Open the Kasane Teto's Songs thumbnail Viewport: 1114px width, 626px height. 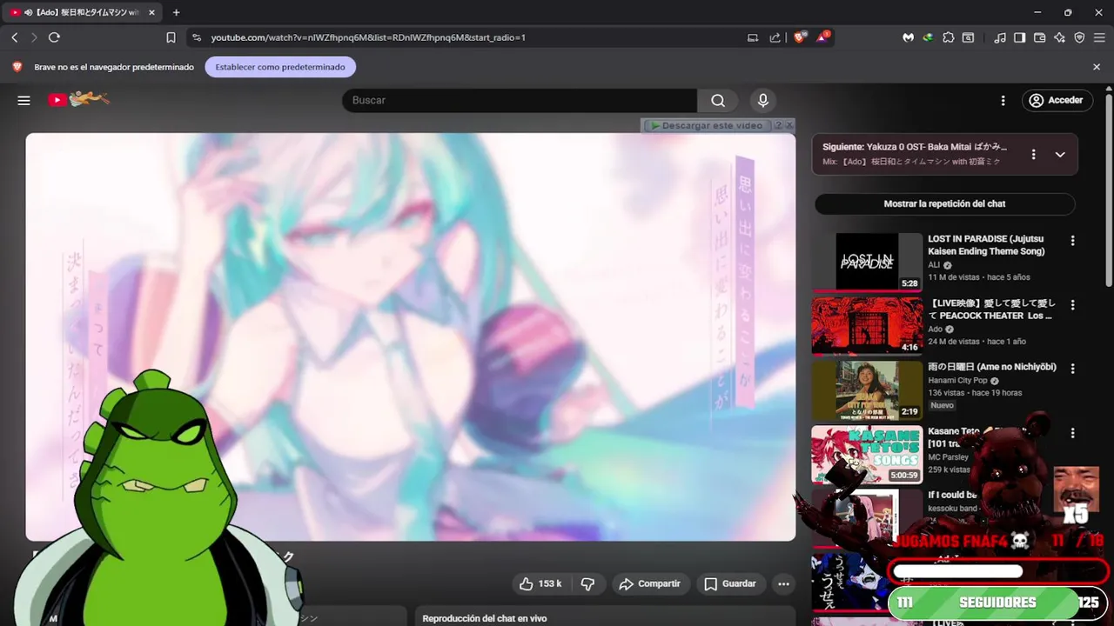point(867,454)
